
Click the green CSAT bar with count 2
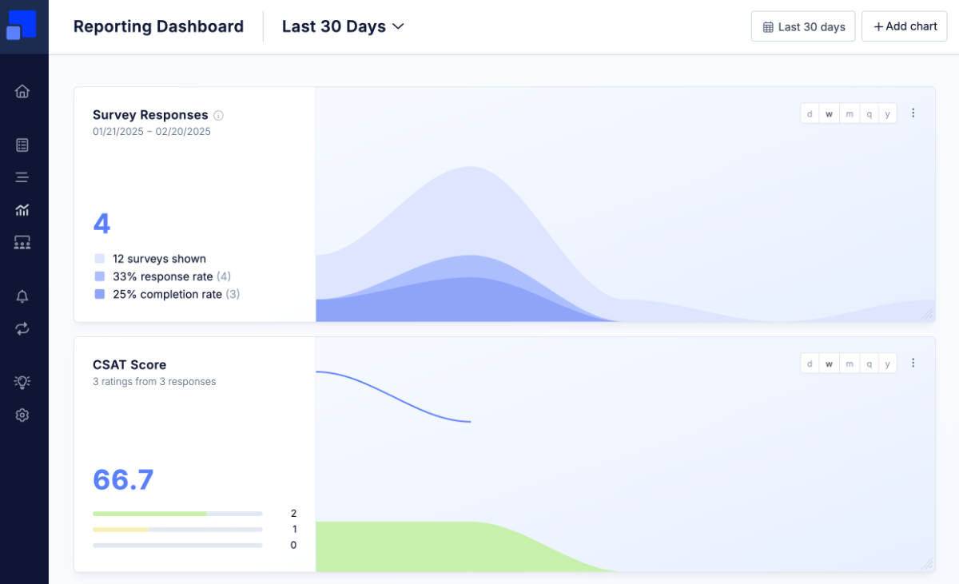[177, 513]
